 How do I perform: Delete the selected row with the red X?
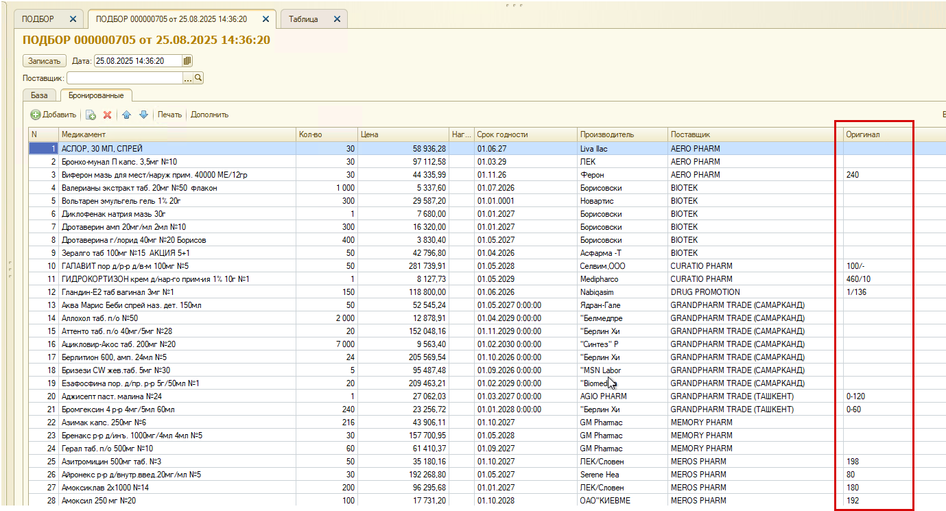pos(107,115)
